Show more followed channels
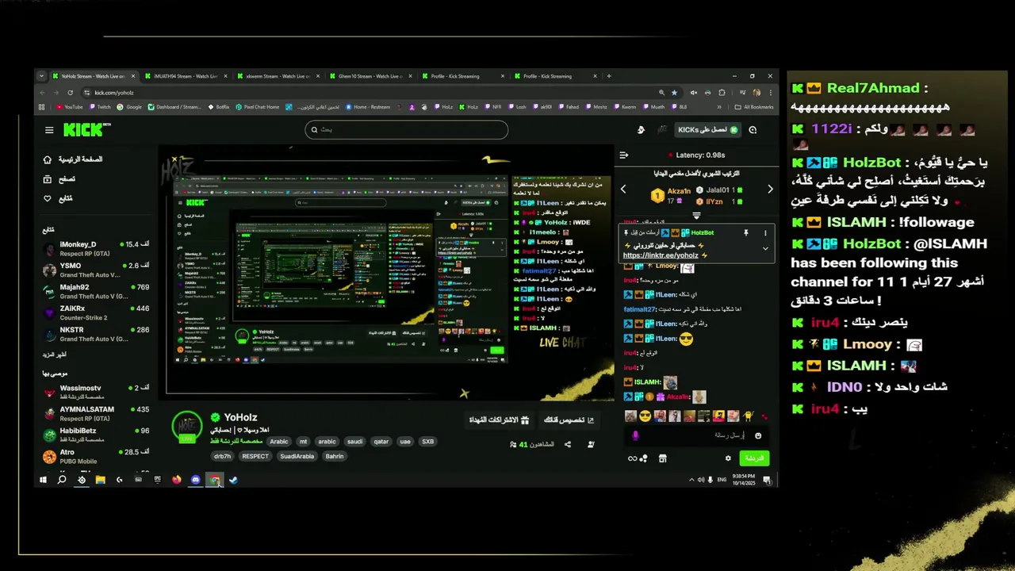The height and width of the screenshot is (571, 1015). [55, 354]
